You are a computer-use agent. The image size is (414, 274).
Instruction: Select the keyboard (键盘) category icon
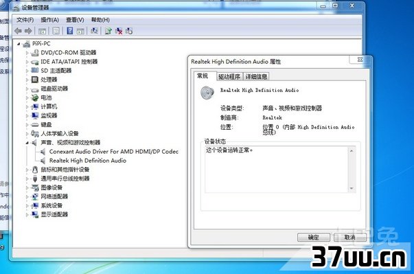point(35,124)
